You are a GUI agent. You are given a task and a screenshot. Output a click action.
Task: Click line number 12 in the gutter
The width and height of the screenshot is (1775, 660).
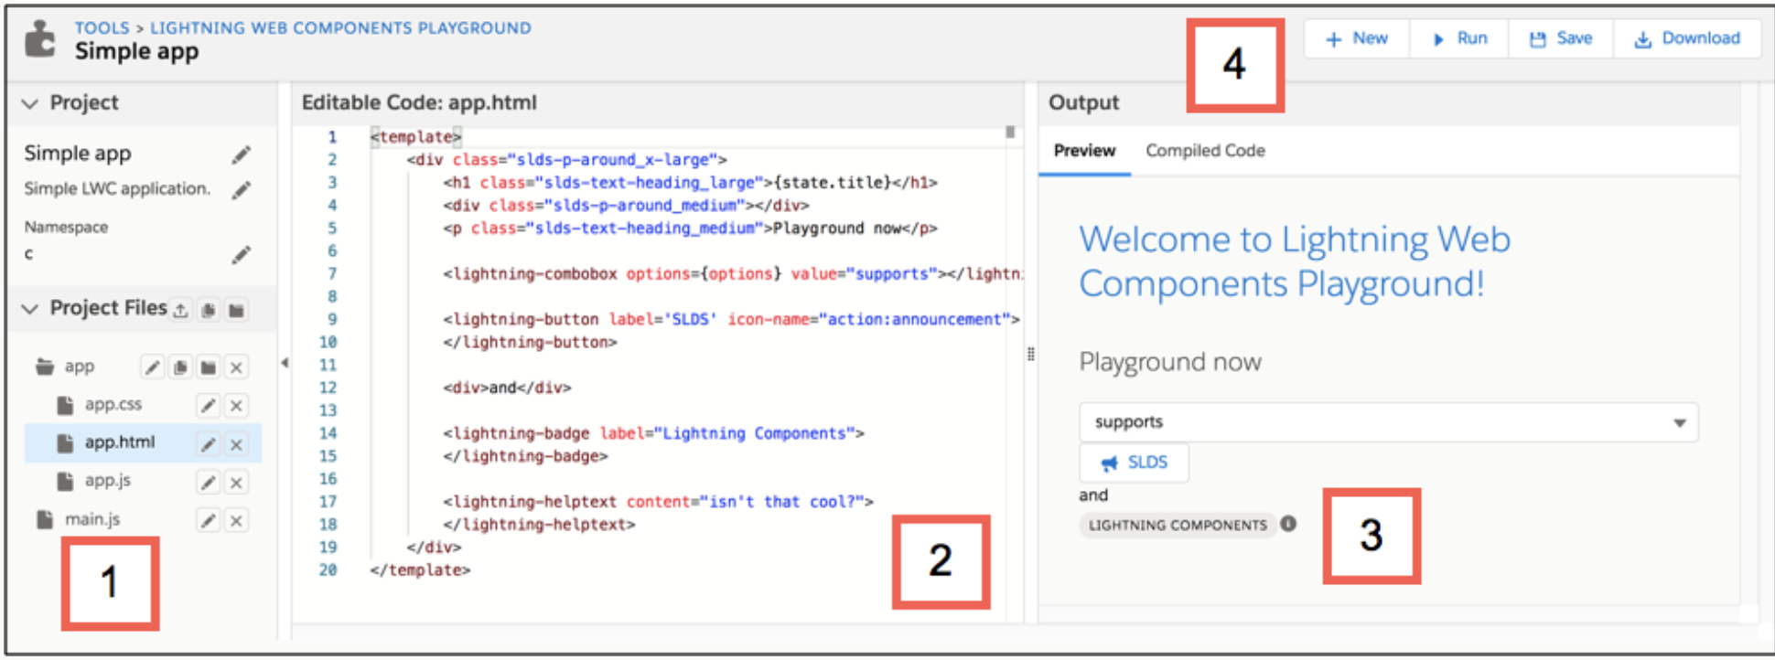coord(328,388)
